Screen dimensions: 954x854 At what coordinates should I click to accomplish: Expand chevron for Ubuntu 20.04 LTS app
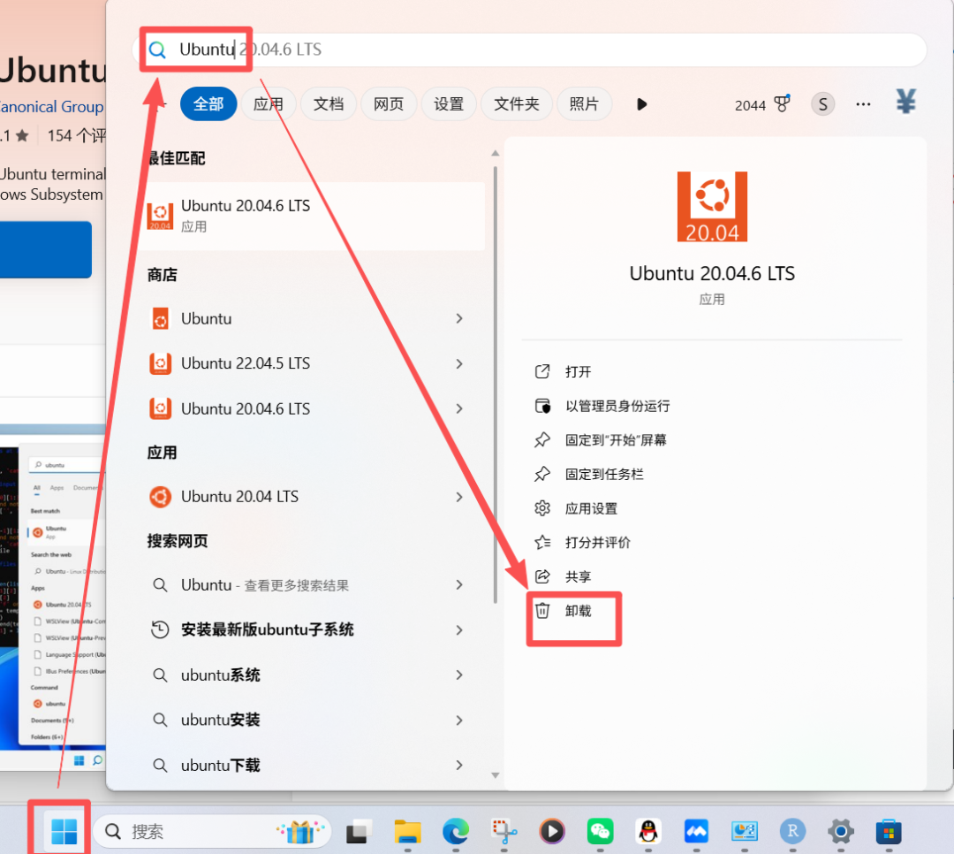pyautogui.click(x=459, y=497)
